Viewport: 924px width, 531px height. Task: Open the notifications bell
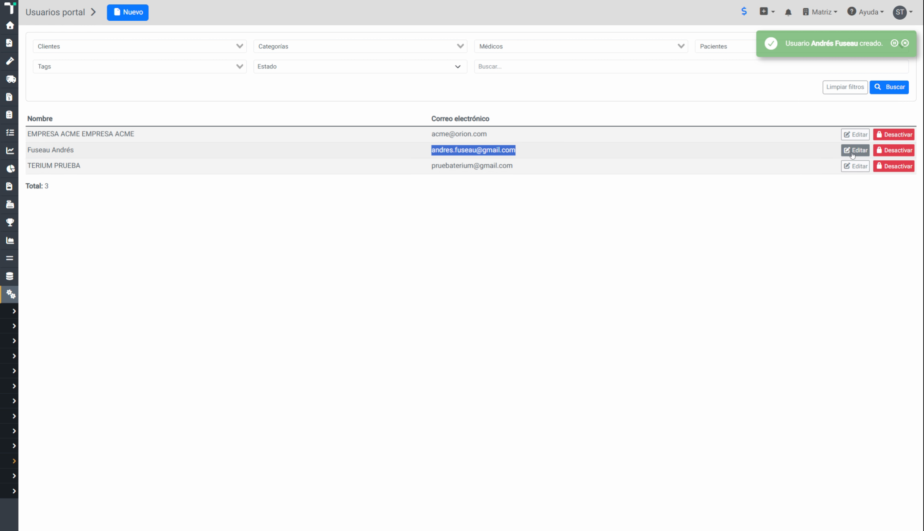[x=788, y=12]
